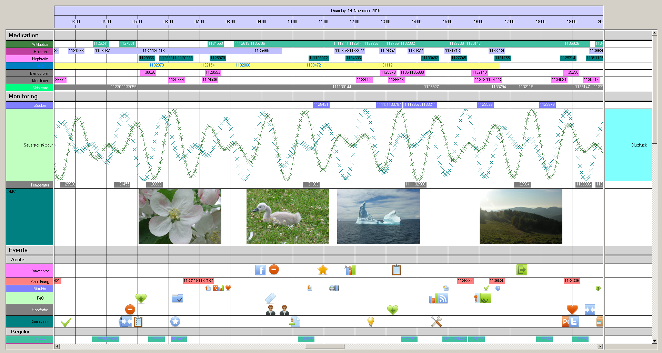Image resolution: width=662 pixels, height=353 pixels.
Task: Collapse the Monitoring group header
Action: (x=23, y=96)
